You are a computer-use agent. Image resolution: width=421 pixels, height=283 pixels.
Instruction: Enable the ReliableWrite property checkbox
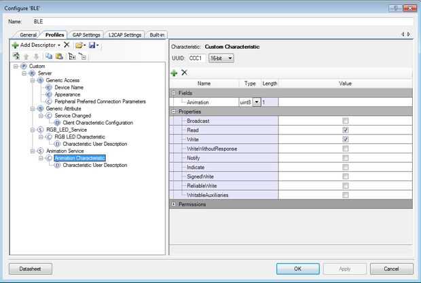pyautogui.click(x=345, y=186)
